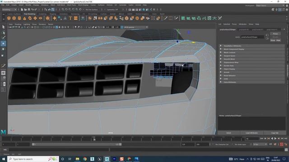Create a polygon cone from the shelf
This screenshot has width=289, height=162.
click(x=24, y=18)
